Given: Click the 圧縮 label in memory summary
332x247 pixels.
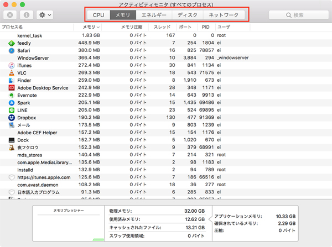Looking at the screenshot, I should pos(219,230).
